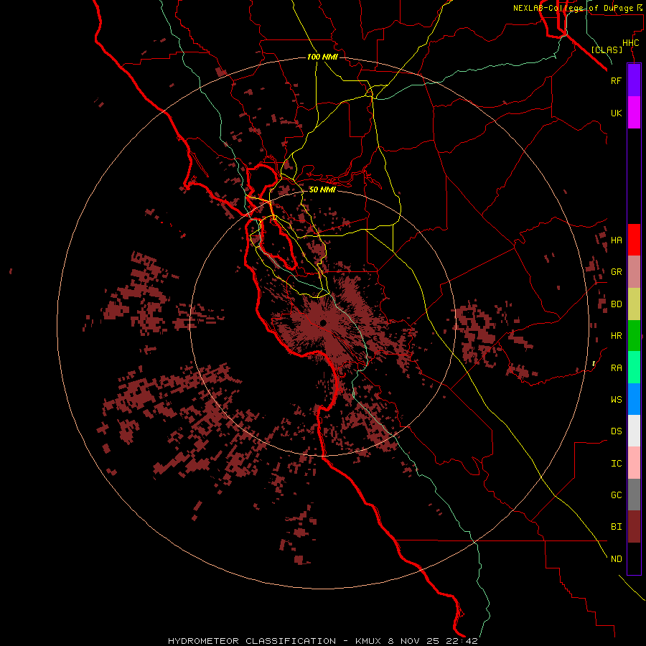This screenshot has width=646, height=646.
Task: Click the black radar site dot at center
Action: coord(323,323)
